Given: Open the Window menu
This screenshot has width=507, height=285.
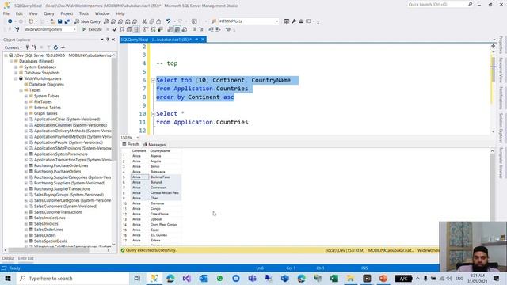Looking at the screenshot, I should pyautogui.click(x=102, y=13).
